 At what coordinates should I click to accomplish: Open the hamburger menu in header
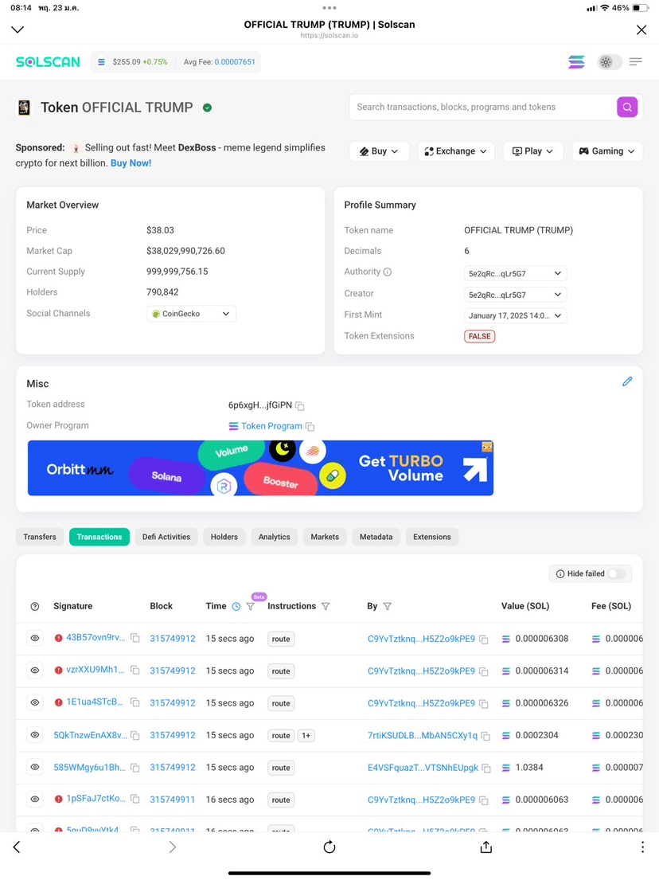[635, 62]
